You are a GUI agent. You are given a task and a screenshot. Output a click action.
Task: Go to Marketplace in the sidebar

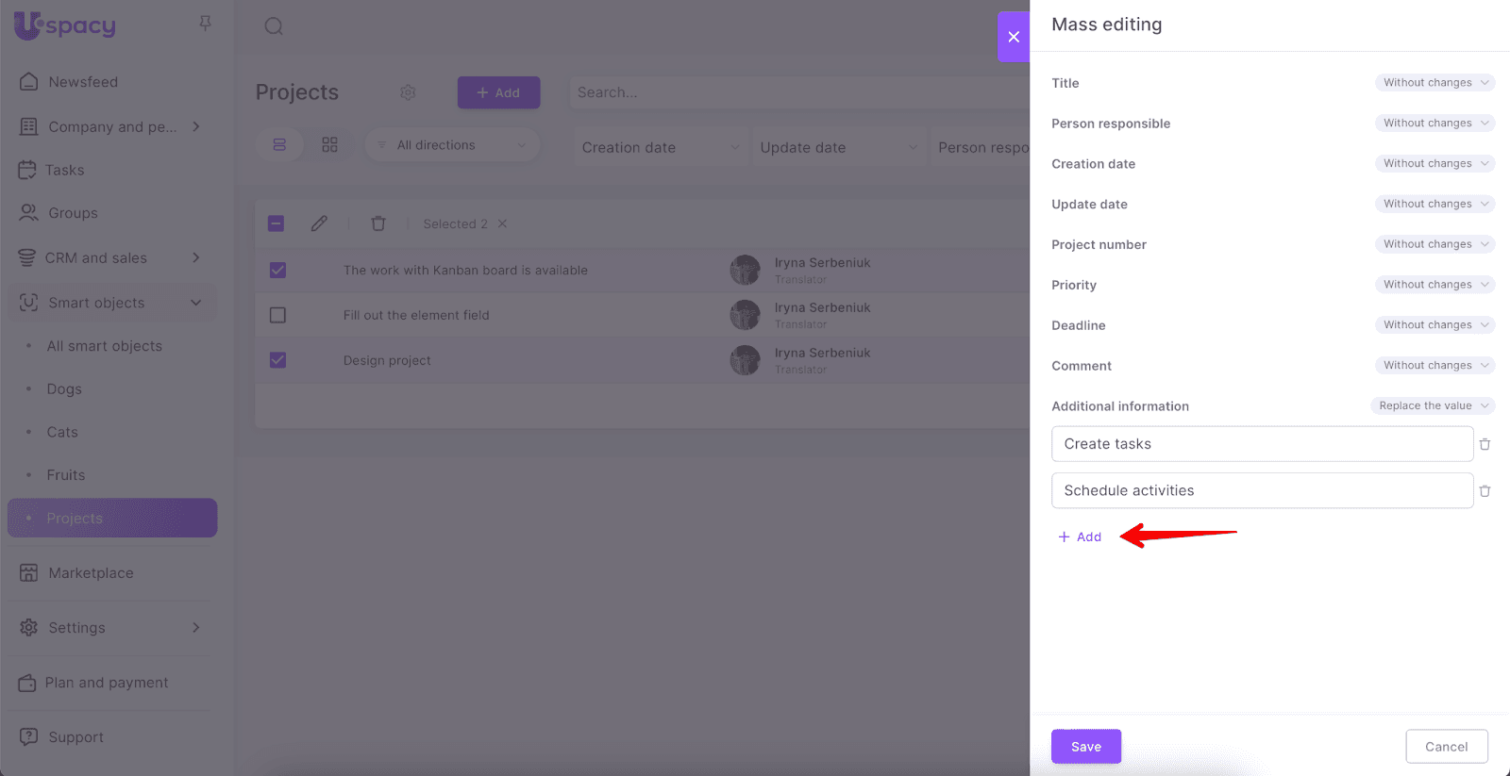[91, 573]
